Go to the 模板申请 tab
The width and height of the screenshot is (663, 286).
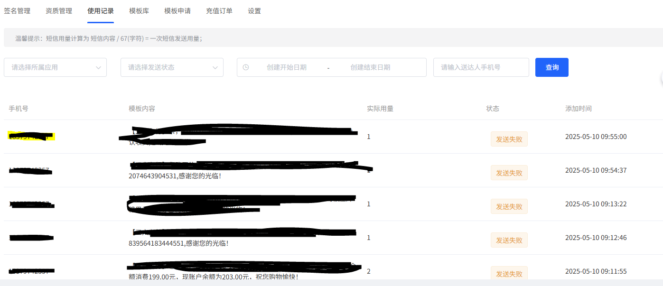click(177, 11)
